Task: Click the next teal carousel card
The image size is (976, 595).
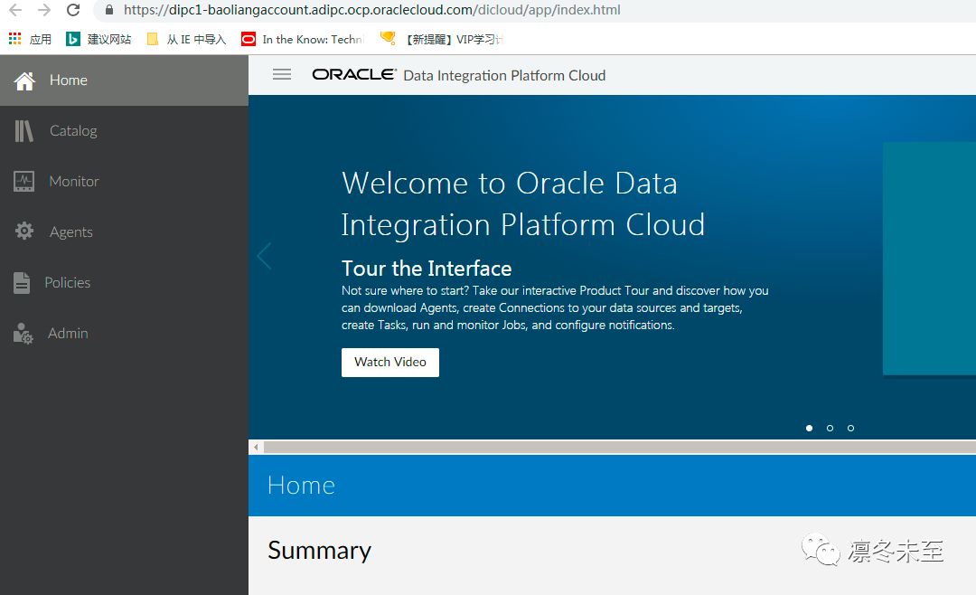Action: 929,259
